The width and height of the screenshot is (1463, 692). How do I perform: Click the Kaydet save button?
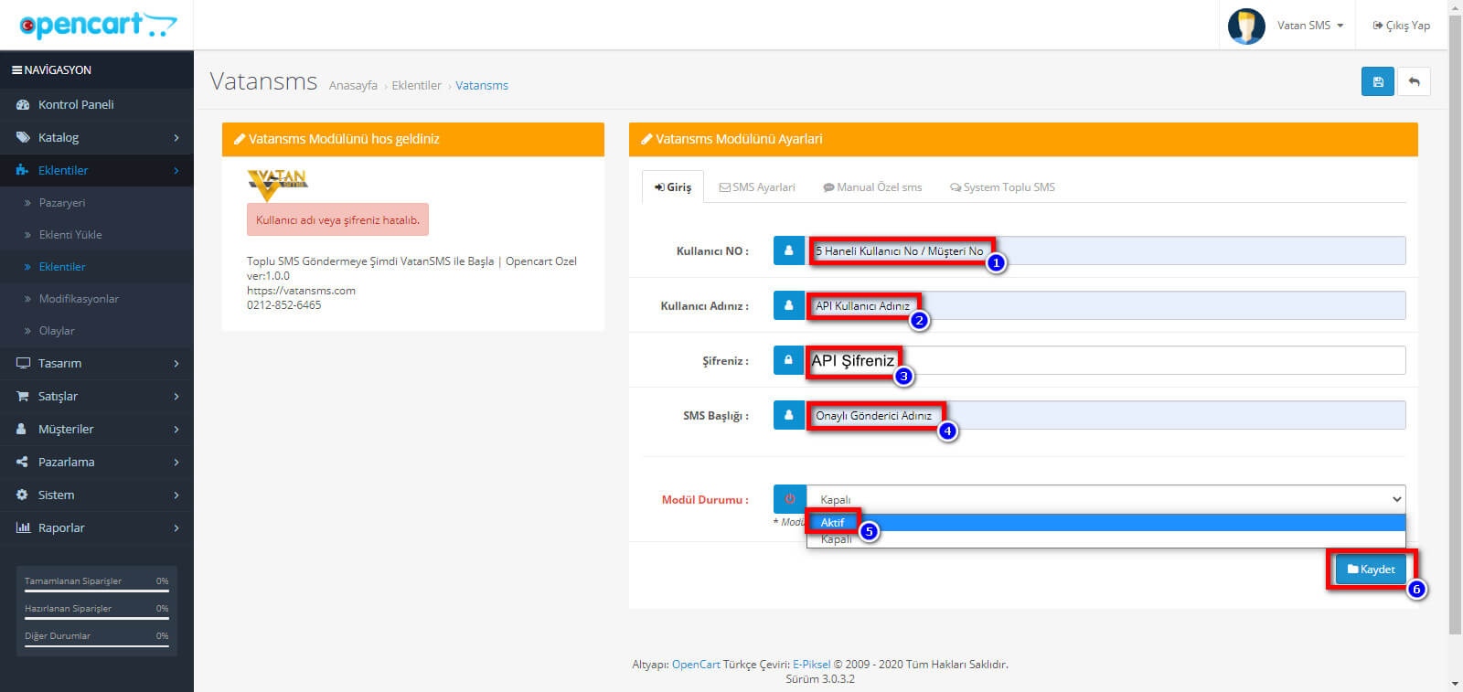click(1371, 569)
